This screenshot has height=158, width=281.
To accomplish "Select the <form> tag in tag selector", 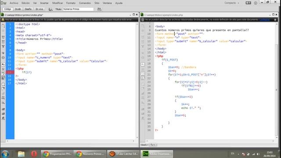I will coord(153,145).
